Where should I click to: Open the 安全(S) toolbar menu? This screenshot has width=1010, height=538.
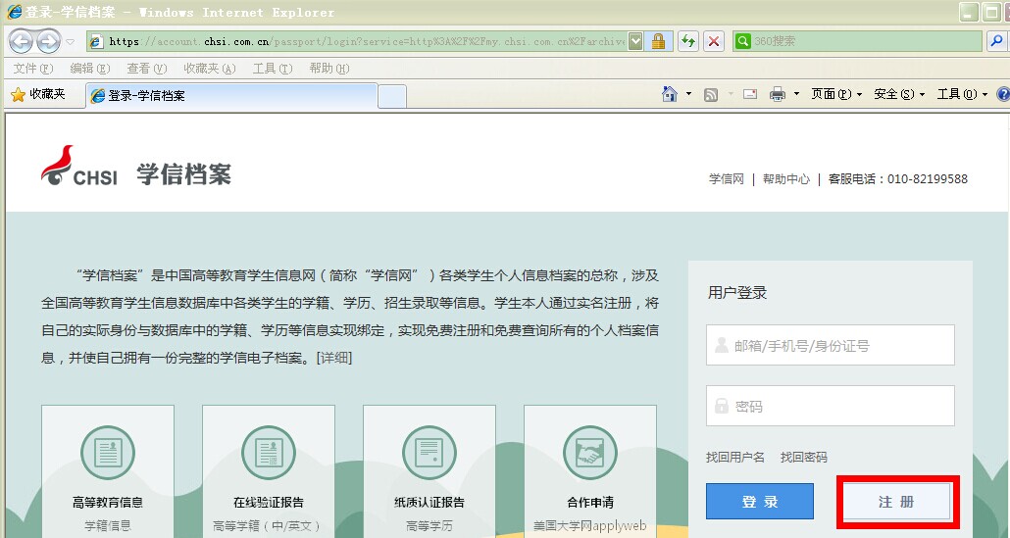pyautogui.click(x=898, y=95)
